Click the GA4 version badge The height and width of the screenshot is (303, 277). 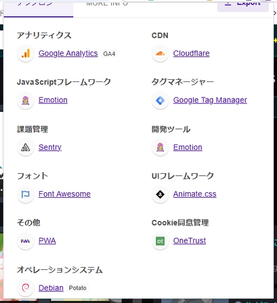tap(109, 54)
